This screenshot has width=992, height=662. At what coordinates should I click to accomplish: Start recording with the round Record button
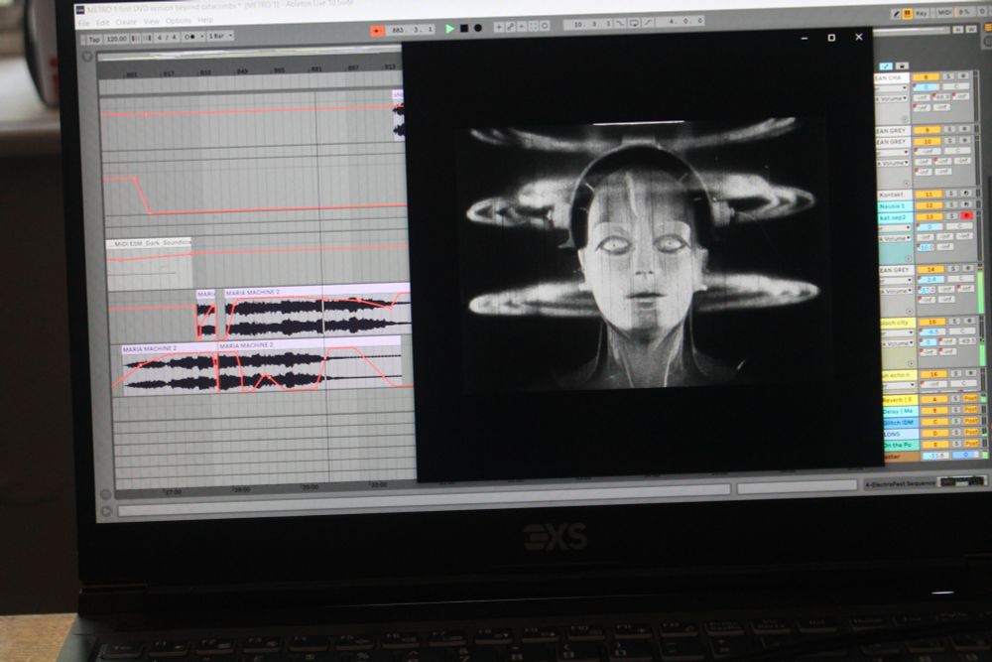click(478, 28)
